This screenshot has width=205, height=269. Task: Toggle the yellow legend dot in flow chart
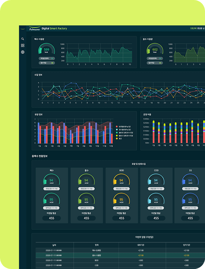coord(117,136)
